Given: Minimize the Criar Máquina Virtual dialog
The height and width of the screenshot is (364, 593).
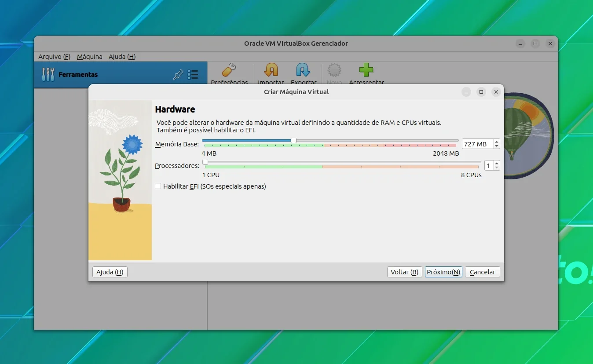Looking at the screenshot, I should point(466,92).
